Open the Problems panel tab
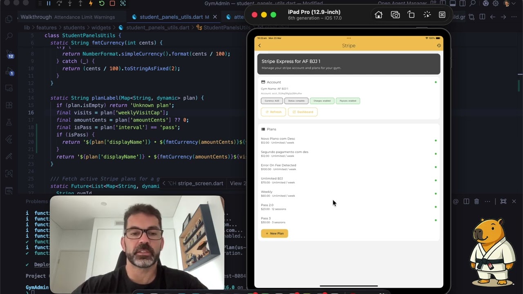The width and height of the screenshot is (523, 294). (x=37, y=201)
